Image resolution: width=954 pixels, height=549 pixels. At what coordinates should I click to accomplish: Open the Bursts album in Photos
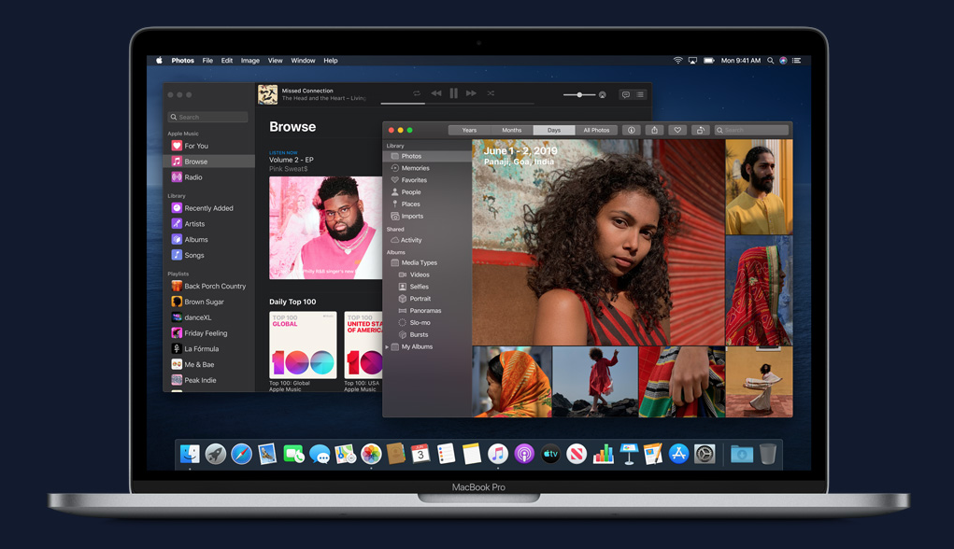pos(427,335)
